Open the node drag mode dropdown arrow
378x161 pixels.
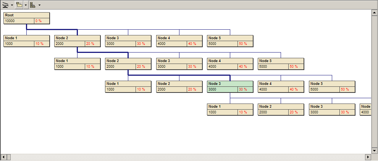[26, 5]
